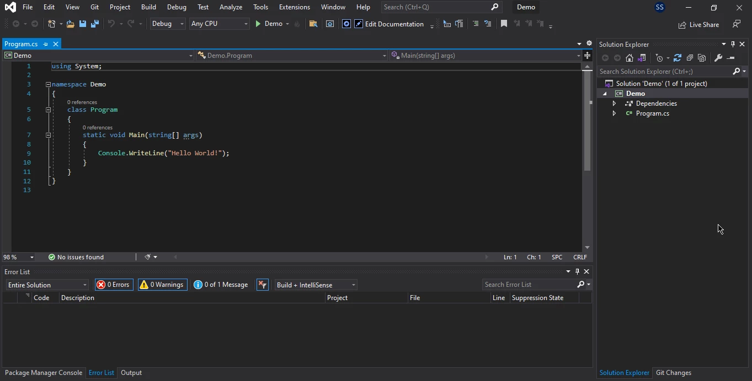This screenshot has width=752, height=381.
Task: Switch to the Git Changes tab
Action: (673, 373)
